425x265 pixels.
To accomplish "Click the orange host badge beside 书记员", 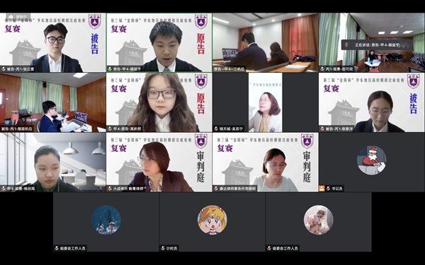I will [x=322, y=189].
